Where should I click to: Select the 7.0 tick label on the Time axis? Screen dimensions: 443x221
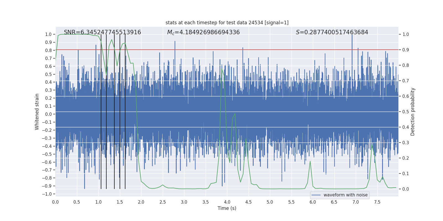pyautogui.click(x=356, y=202)
